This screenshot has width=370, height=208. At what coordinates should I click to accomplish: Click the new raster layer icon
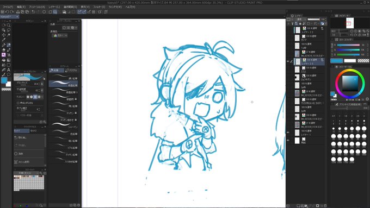[298, 206]
